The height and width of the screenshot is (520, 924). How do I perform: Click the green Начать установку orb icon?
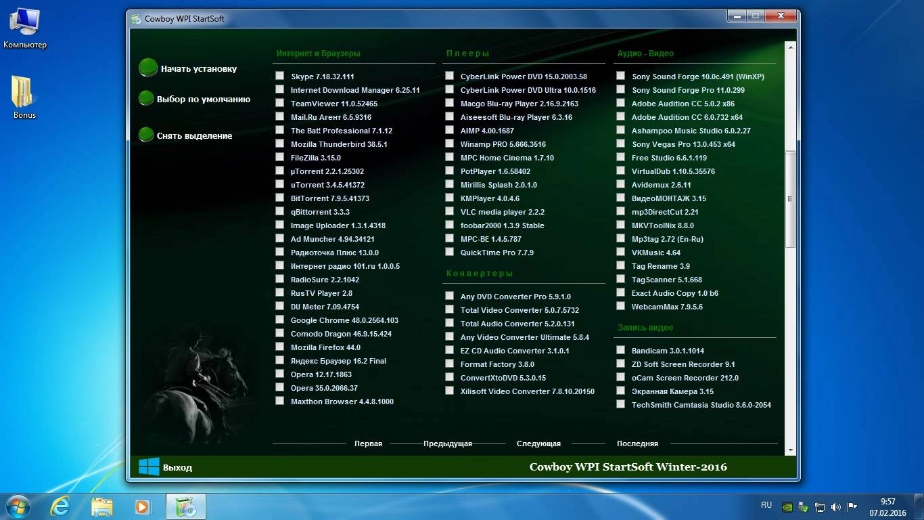[x=147, y=68]
